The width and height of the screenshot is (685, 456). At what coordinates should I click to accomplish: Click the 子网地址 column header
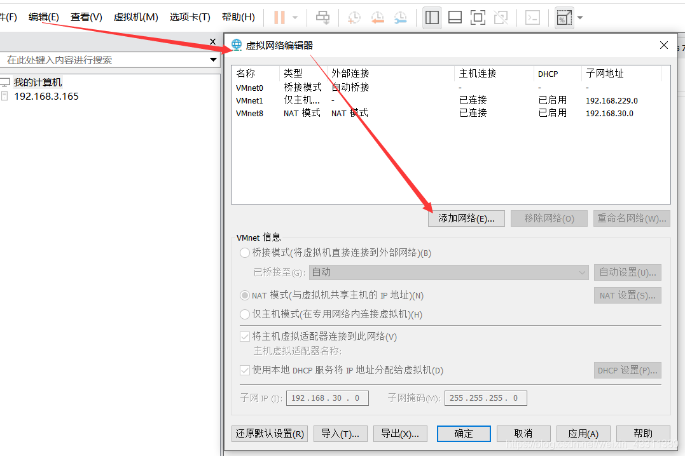coord(621,73)
